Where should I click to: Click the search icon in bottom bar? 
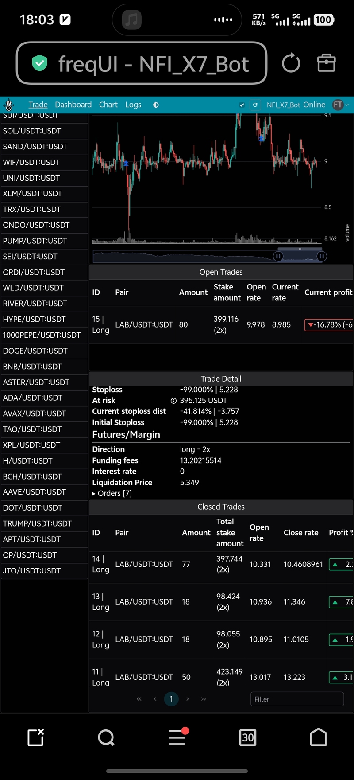click(x=106, y=737)
